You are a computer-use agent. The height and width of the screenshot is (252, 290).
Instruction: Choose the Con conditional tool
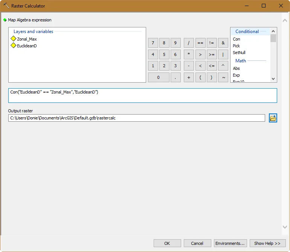click(x=237, y=39)
